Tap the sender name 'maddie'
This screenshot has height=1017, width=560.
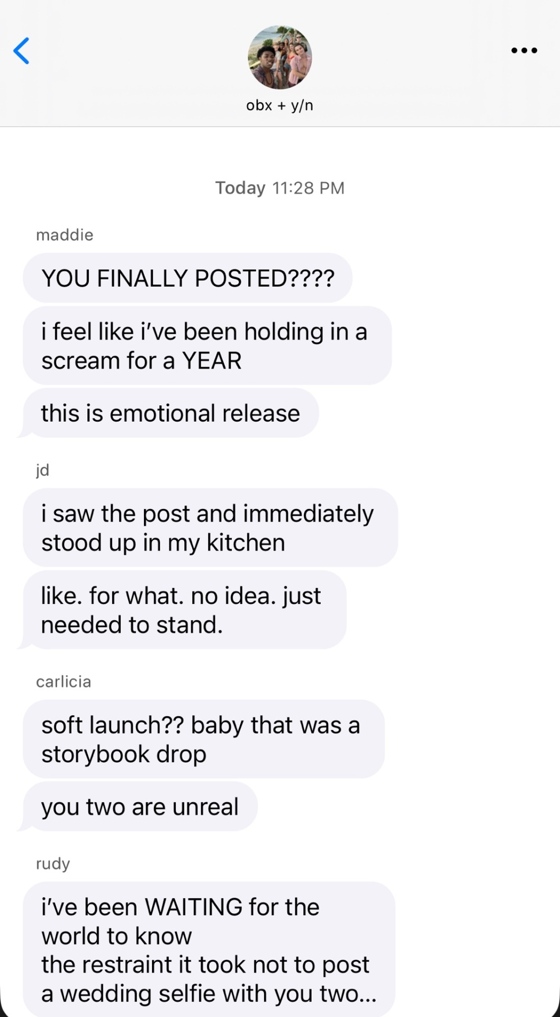(65, 235)
